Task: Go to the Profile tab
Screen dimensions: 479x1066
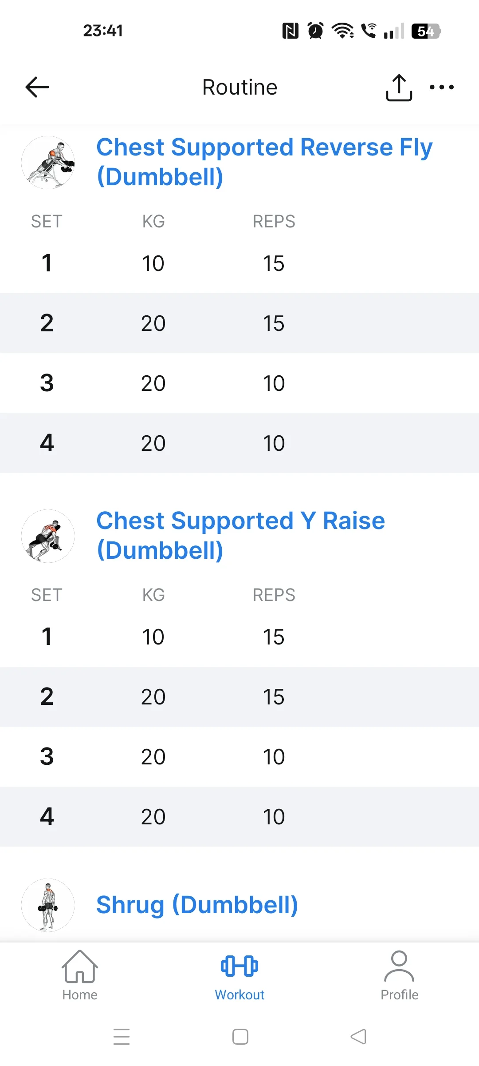Action: pos(399,975)
